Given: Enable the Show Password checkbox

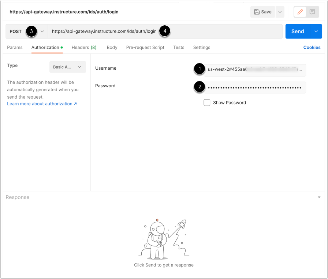Looking at the screenshot, I should [x=207, y=103].
